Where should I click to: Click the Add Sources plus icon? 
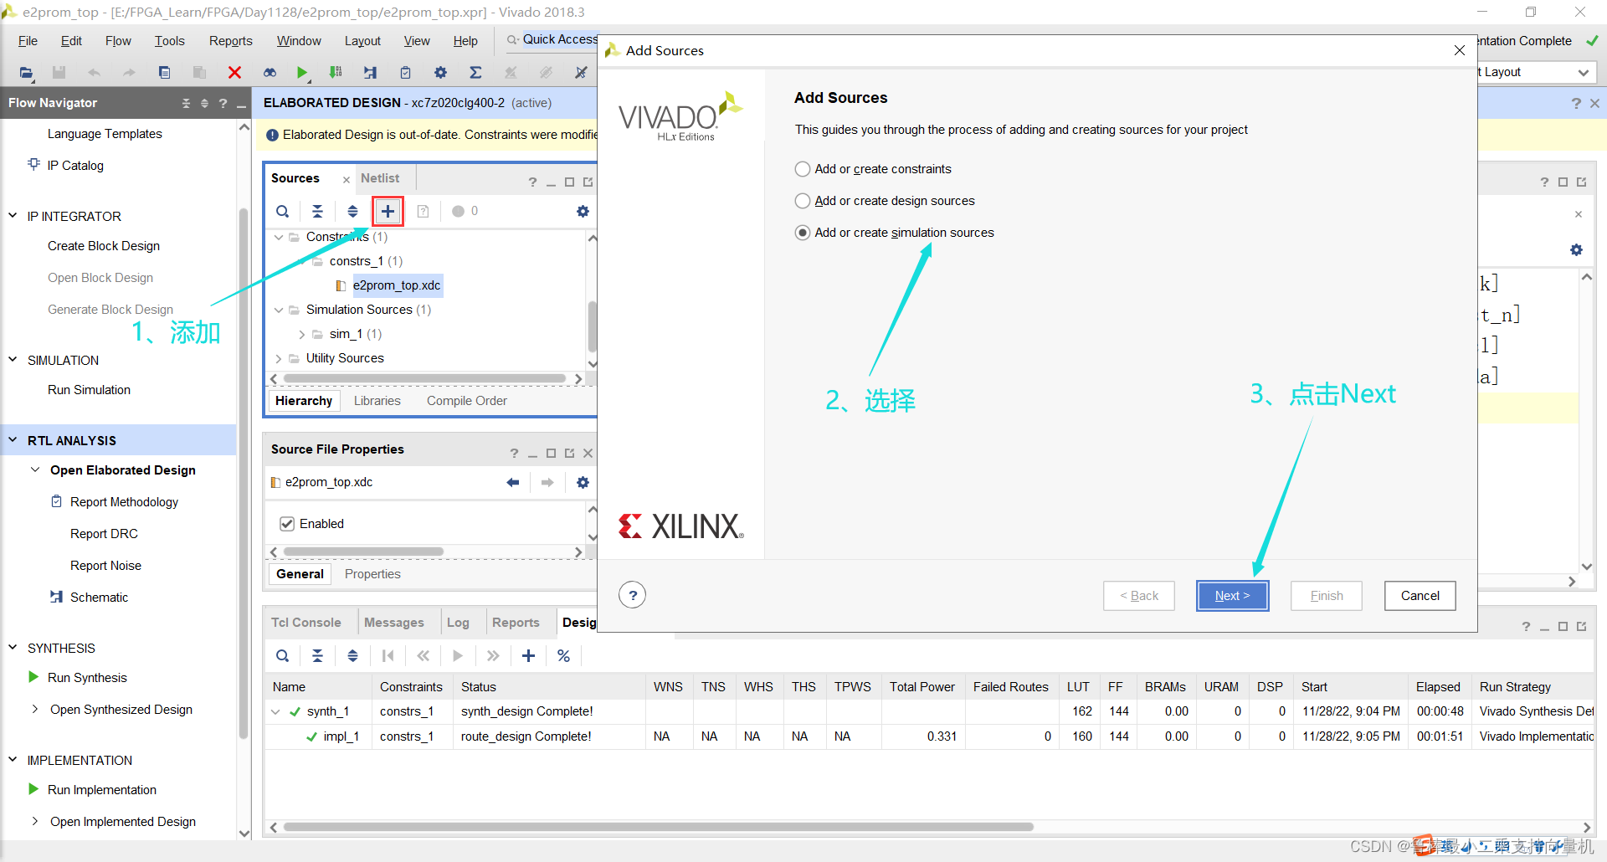(x=388, y=212)
